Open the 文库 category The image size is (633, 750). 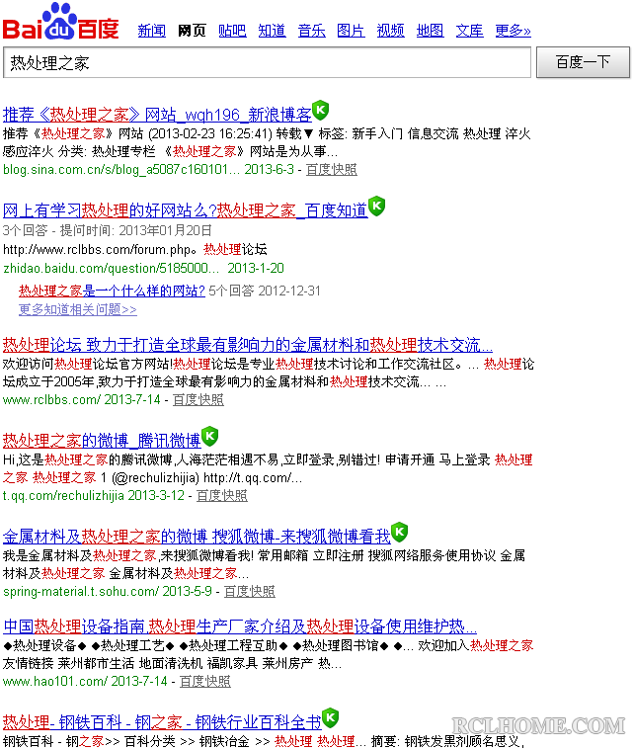click(x=469, y=31)
